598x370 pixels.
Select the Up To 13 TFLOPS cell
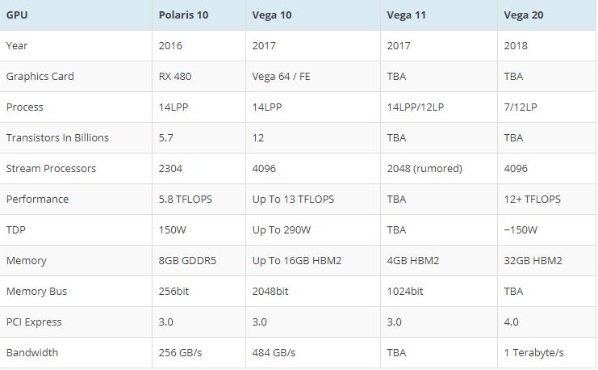point(293,199)
